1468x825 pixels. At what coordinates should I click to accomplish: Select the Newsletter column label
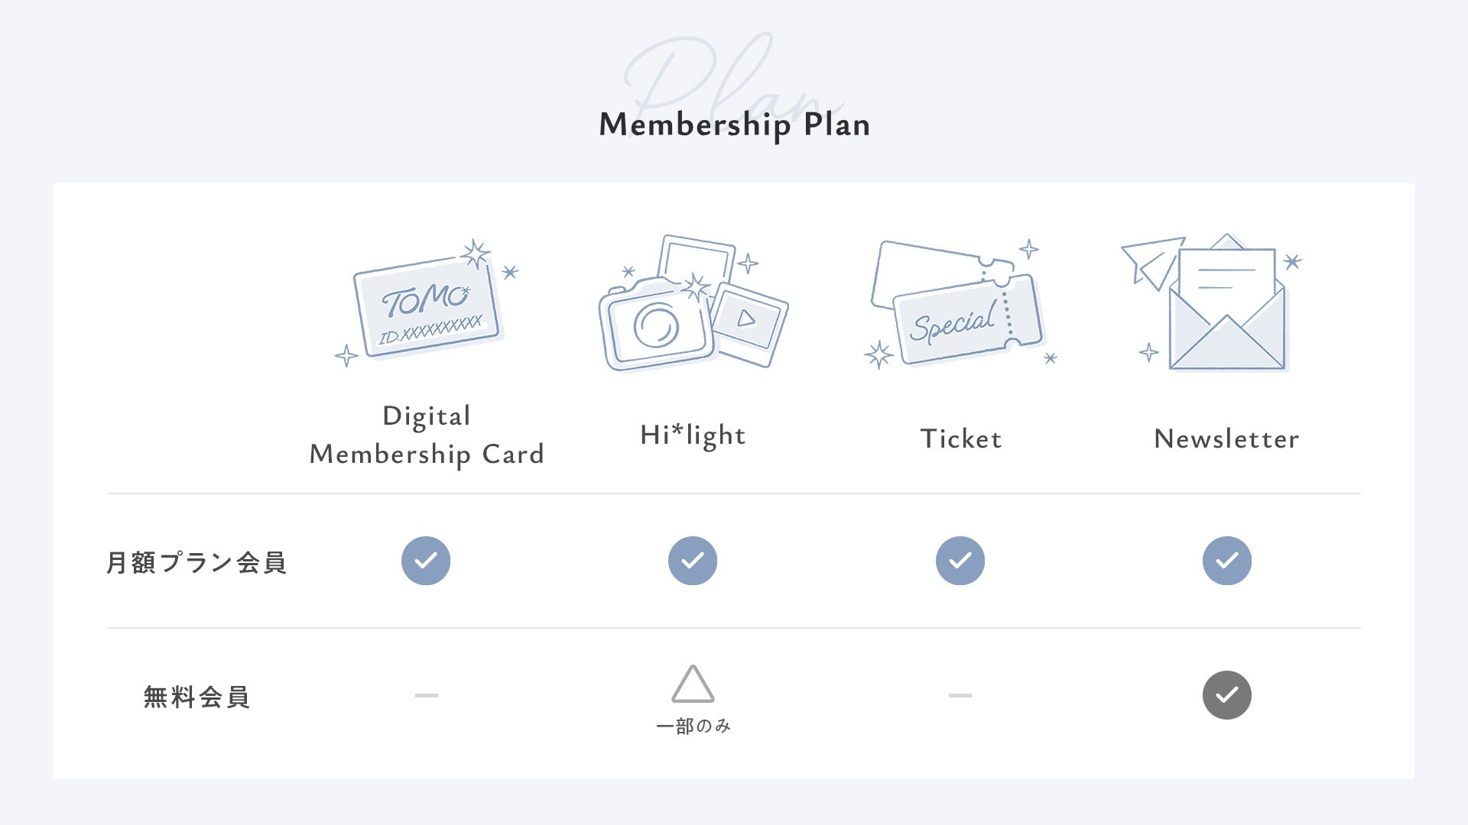[1226, 438]
